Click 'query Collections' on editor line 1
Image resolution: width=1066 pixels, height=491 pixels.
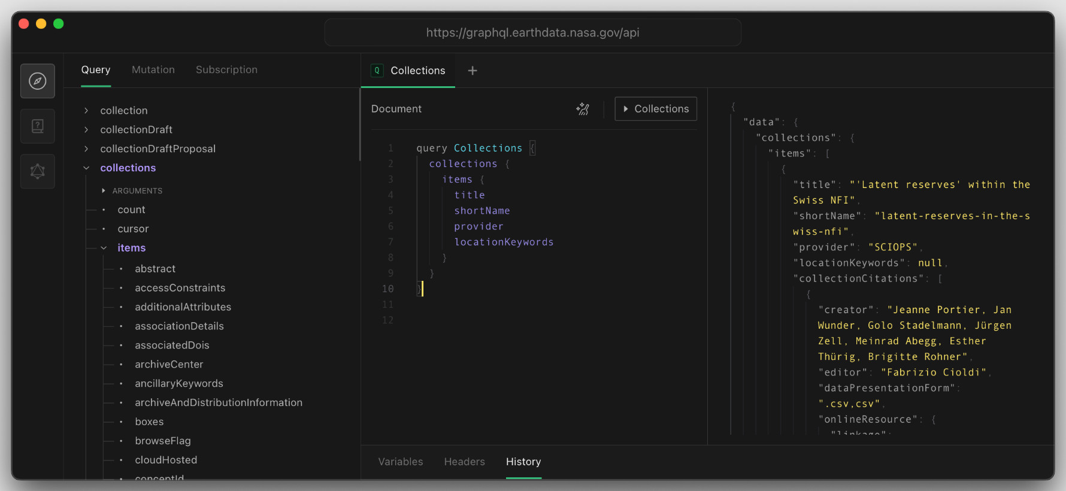(470, 148)
